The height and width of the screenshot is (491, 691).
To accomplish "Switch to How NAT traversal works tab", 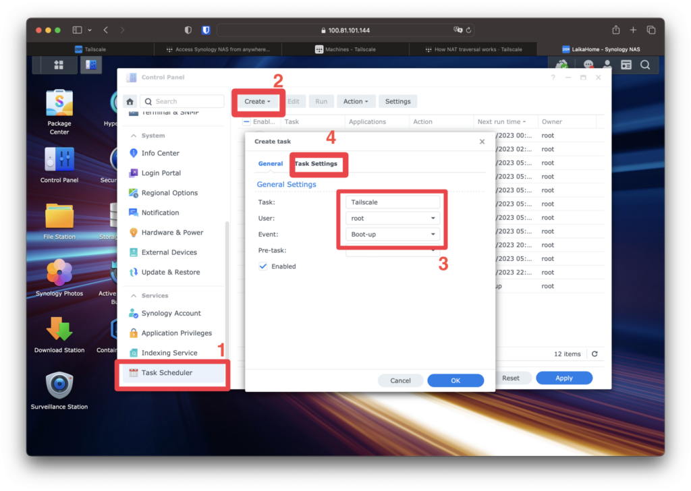I will click(x=473, y=49).
